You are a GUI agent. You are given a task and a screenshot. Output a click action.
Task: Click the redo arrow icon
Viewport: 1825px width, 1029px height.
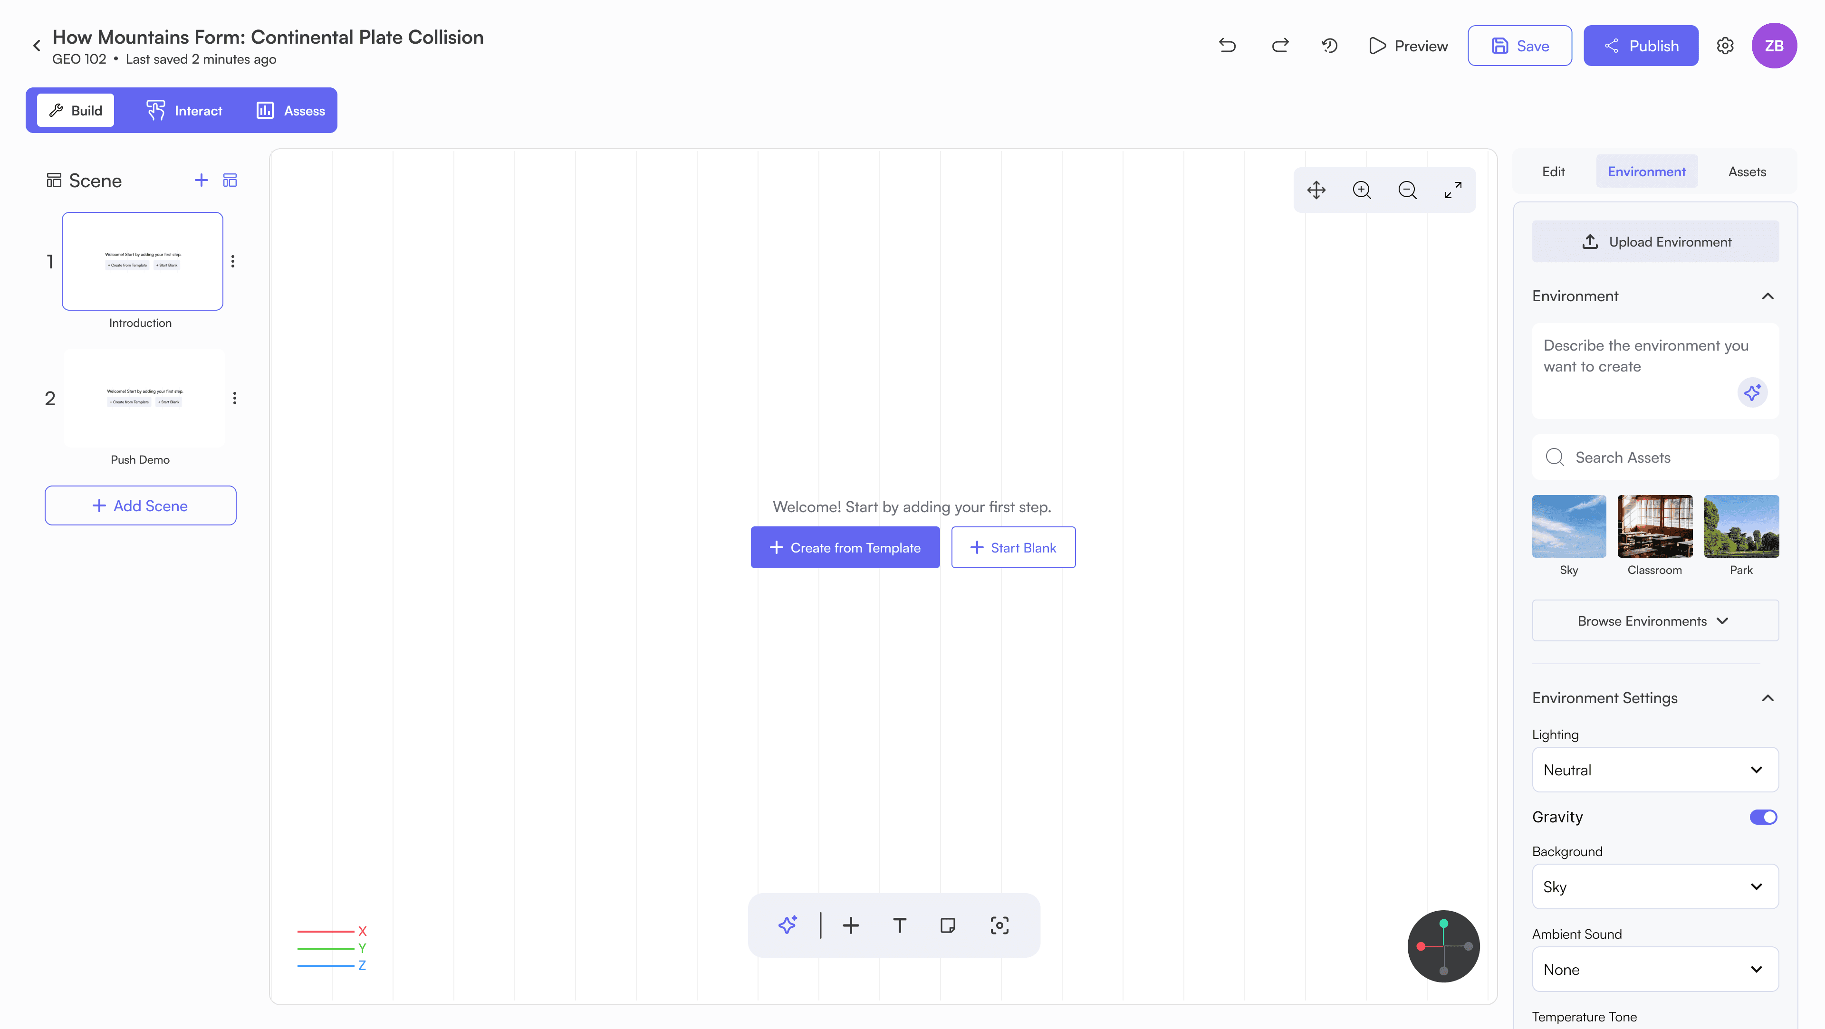1279,46
